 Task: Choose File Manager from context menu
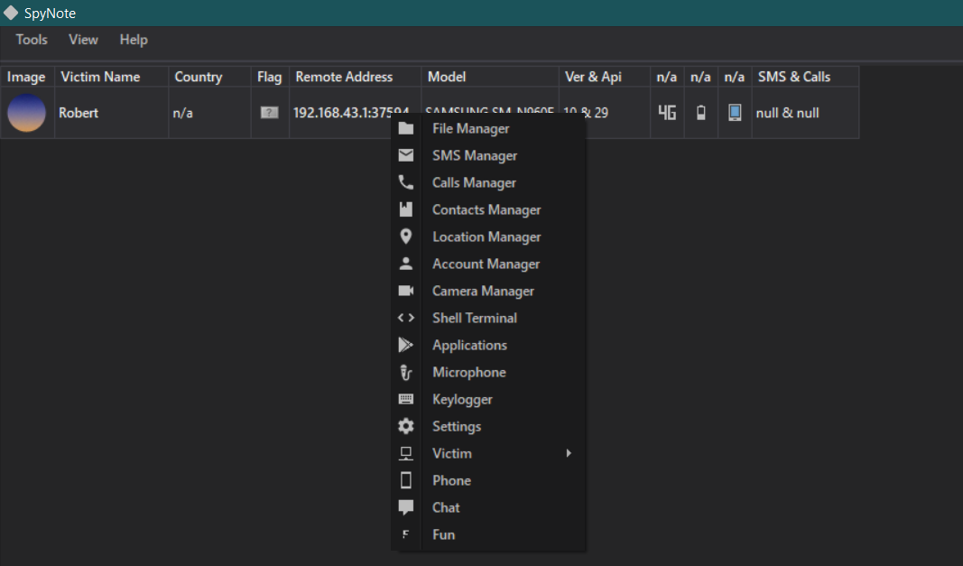489,128
